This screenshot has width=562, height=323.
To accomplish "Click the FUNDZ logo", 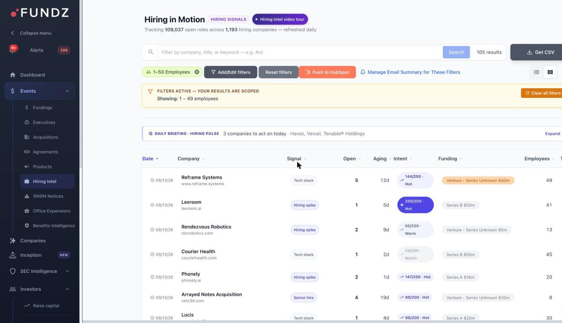I will pos(40,13).
